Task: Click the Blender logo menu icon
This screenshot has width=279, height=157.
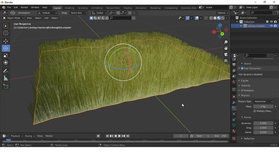Action: point(3,7)
